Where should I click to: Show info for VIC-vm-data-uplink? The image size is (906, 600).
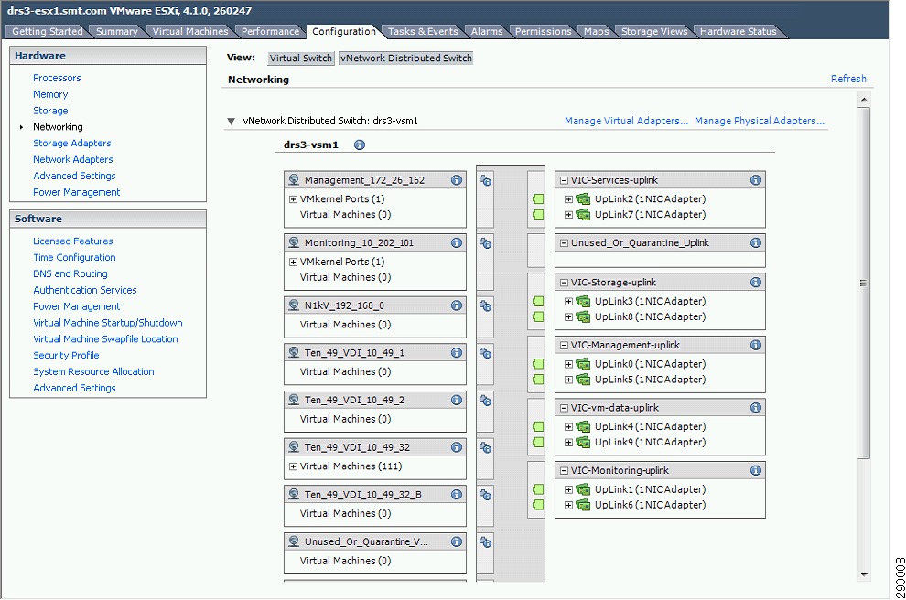click(x=755, y=408)
